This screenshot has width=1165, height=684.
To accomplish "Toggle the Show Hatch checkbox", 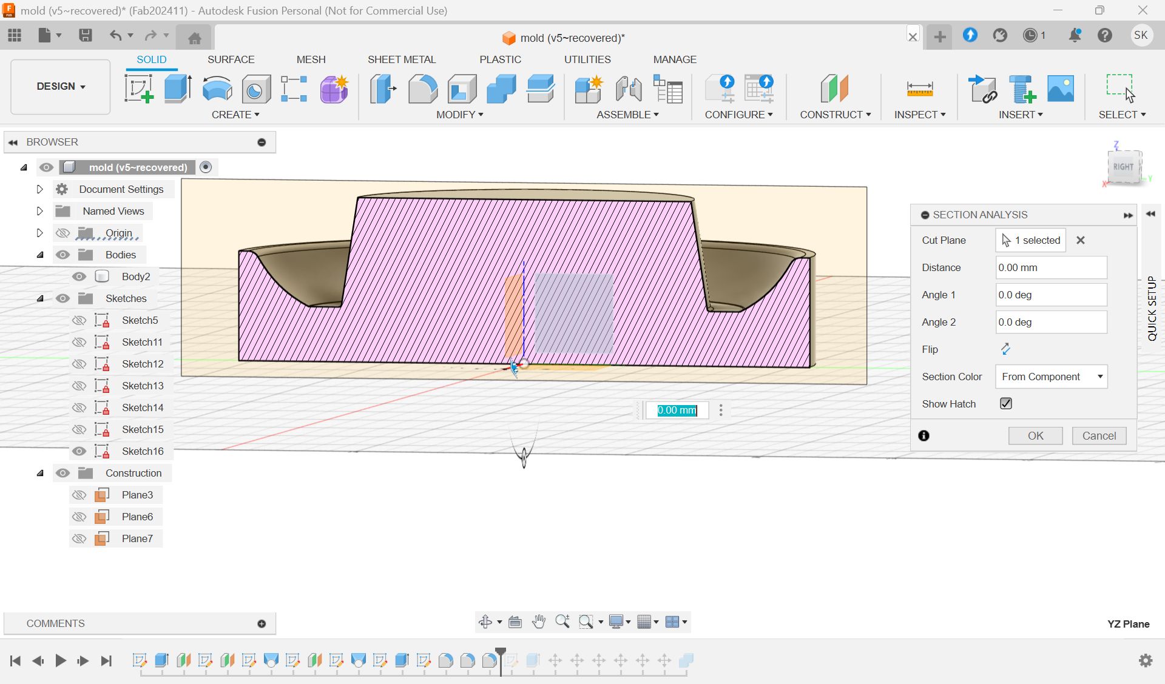I will point(1006,403).
